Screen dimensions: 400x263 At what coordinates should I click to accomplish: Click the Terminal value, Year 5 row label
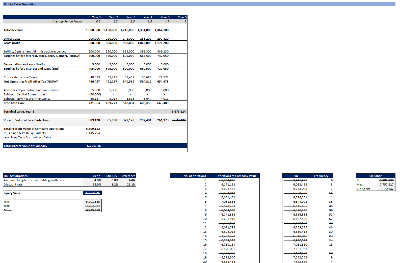[x=19, y=112]
